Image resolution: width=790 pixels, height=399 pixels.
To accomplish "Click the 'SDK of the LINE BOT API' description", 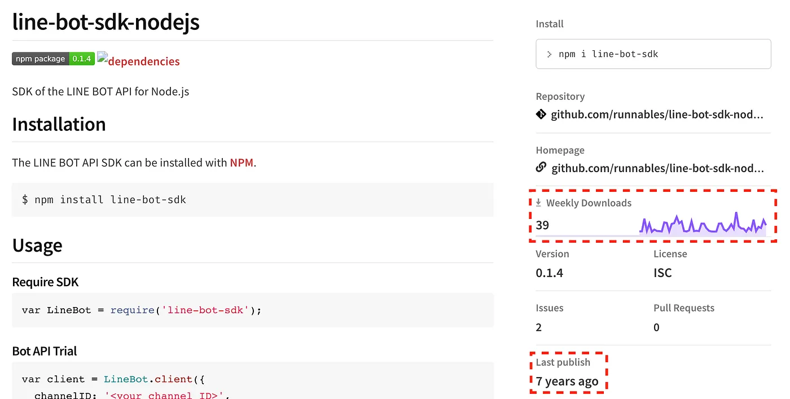I will point(100,91).
